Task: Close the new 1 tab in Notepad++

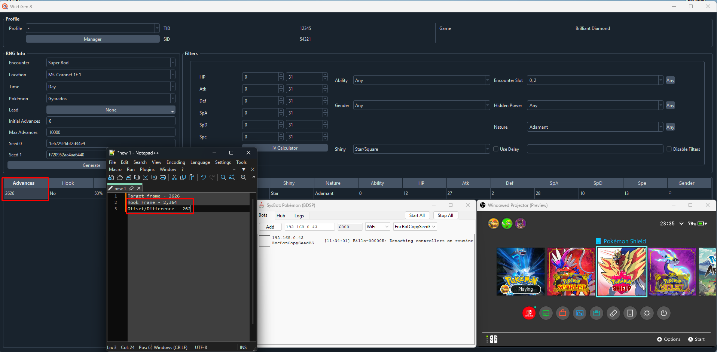Action: [139, 188]
